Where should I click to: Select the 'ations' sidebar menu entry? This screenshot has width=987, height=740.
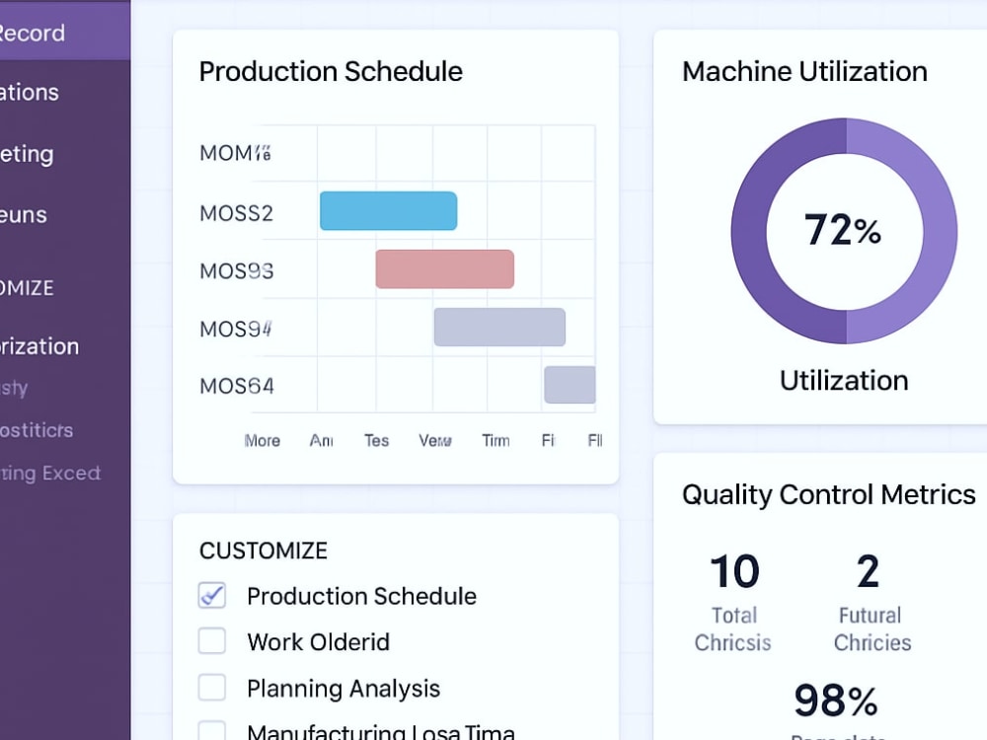point(29,93)
